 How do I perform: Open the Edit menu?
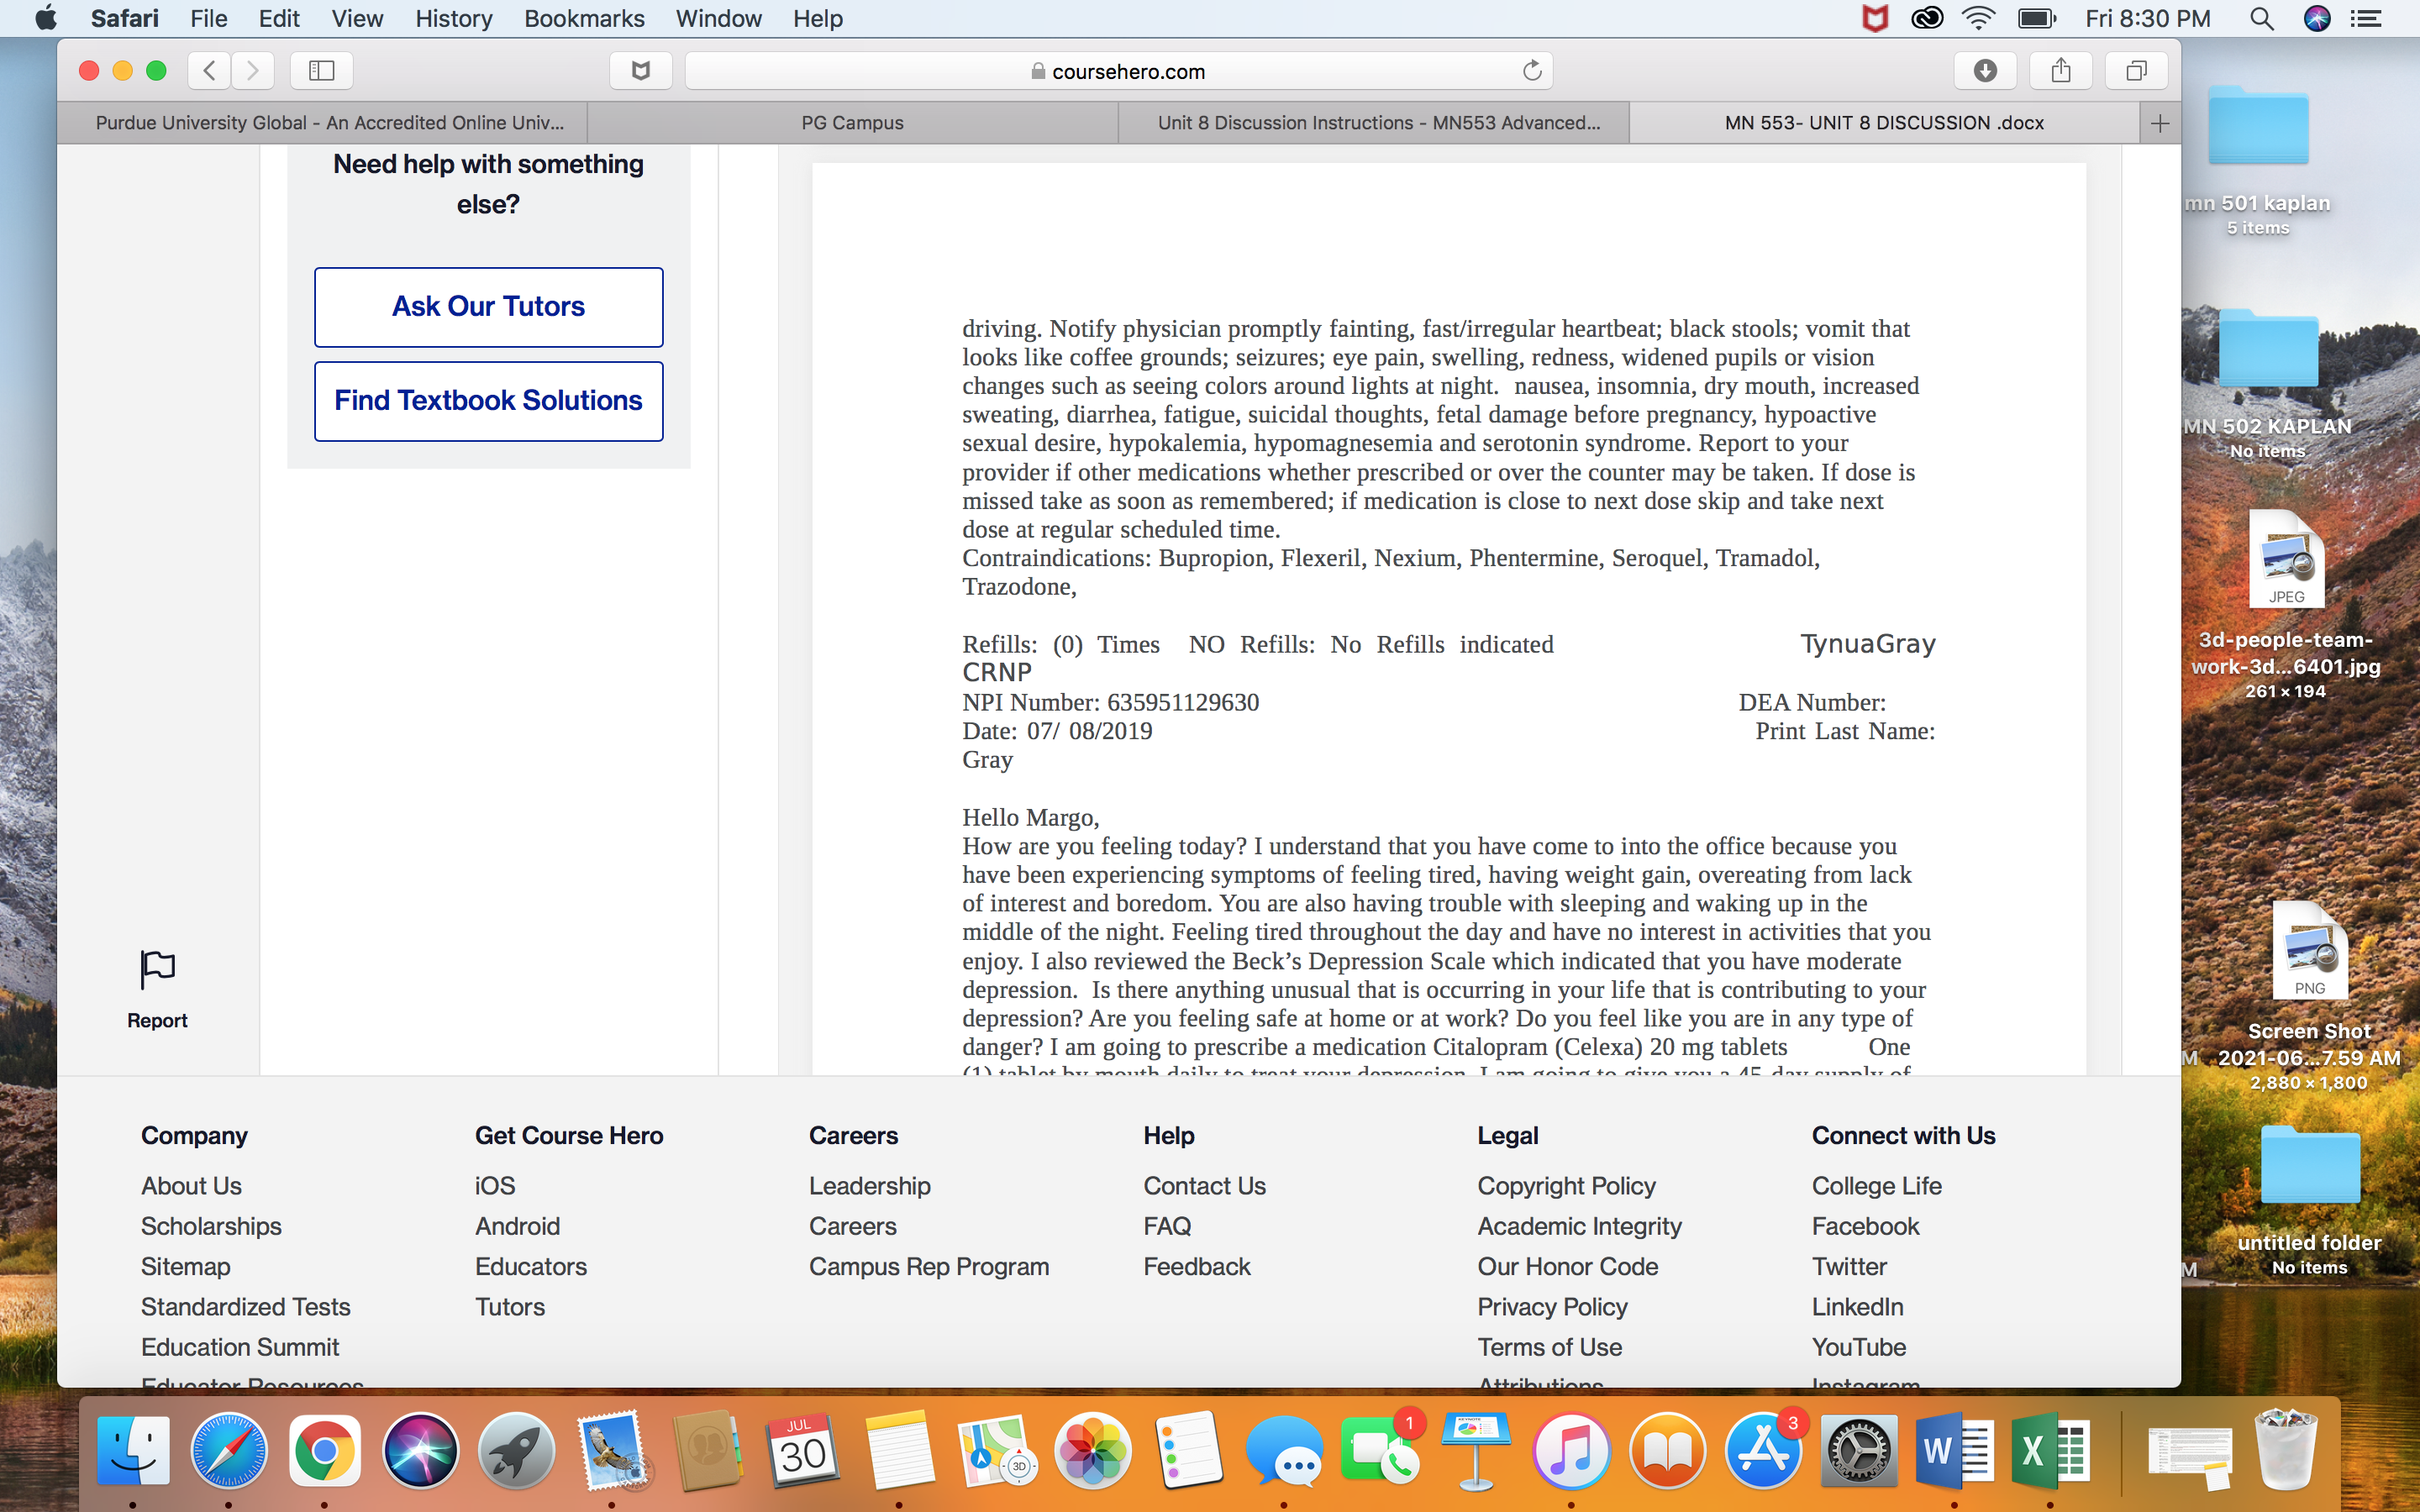point(279,18)
